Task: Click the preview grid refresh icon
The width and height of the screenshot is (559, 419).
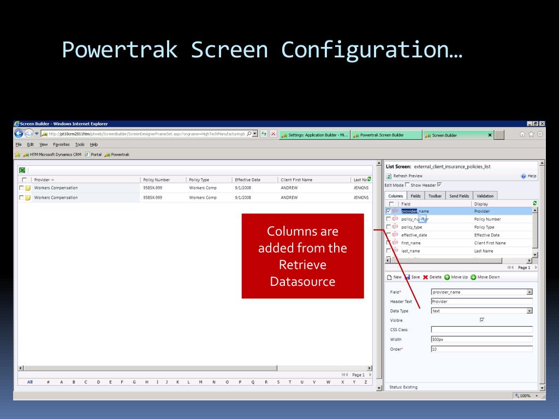Action: pyautogui.click(x=369, y=179)
